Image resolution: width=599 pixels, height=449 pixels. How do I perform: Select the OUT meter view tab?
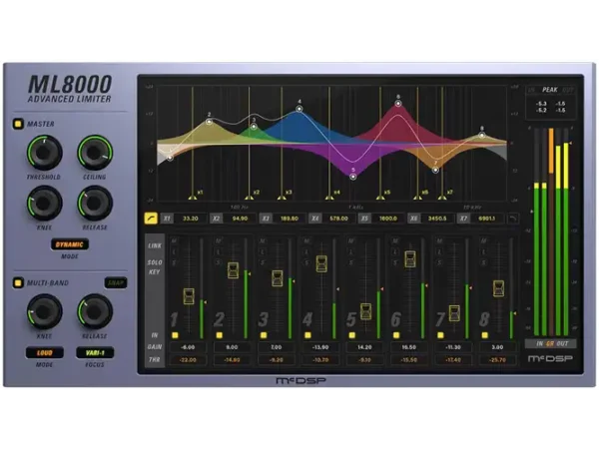point(562,343)
